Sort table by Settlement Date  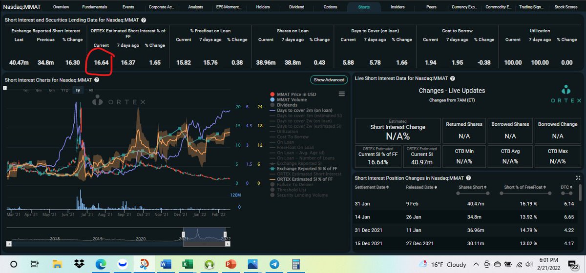[372, 187]
